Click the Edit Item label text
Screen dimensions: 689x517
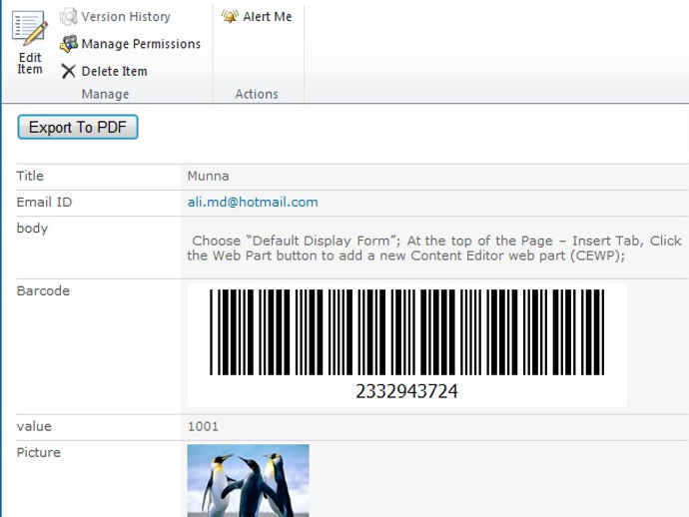[30, 64]
